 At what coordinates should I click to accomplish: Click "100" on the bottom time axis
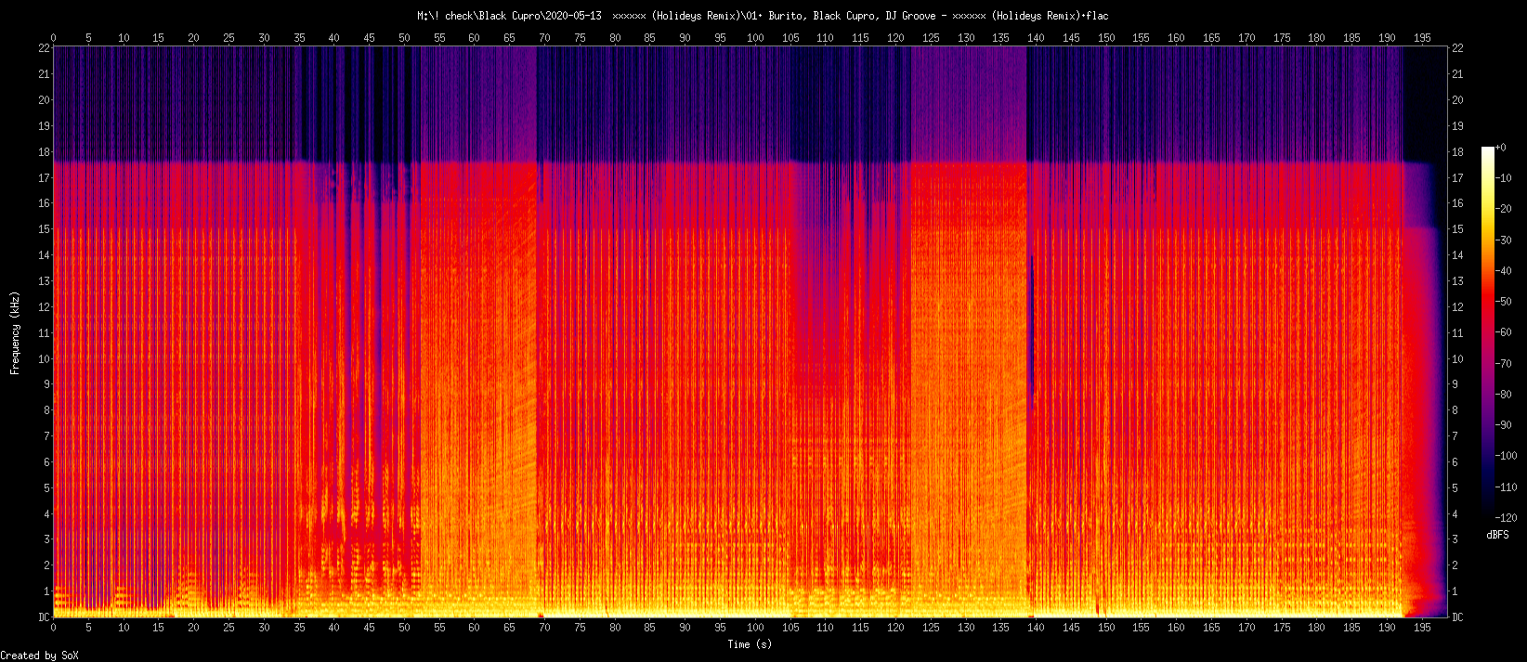755,628
